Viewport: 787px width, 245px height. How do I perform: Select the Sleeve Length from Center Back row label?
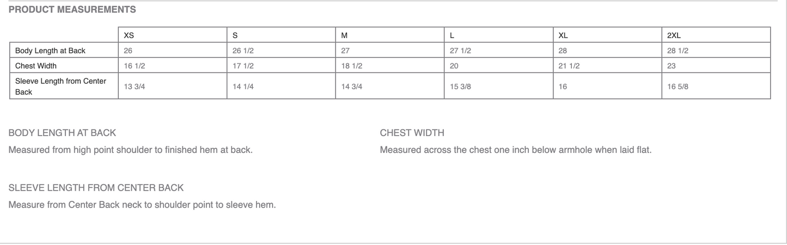(60, 87)
